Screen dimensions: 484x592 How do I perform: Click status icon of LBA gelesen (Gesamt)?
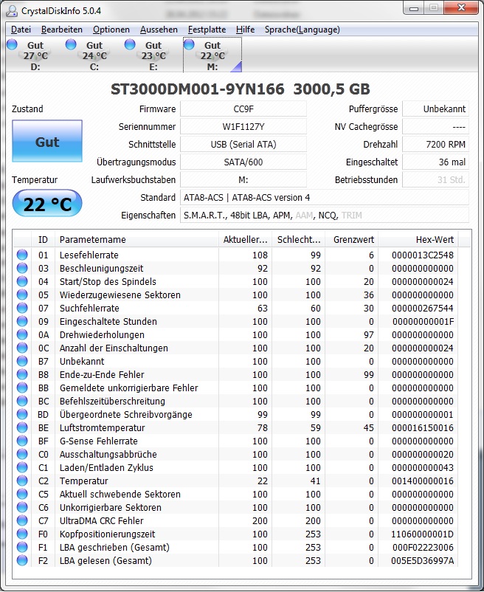(22, 560)
